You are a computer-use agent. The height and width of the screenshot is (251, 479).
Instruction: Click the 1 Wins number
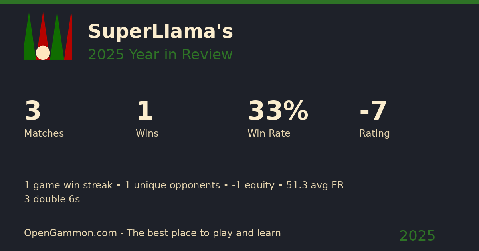[x=144, y=112]
